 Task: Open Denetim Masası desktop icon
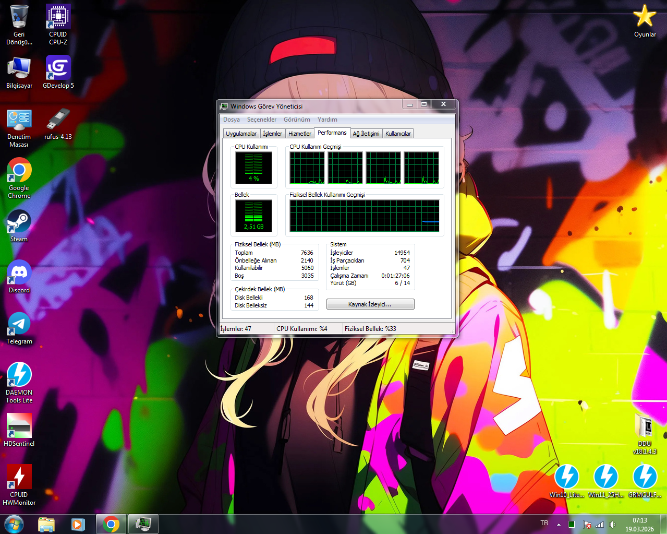coord(19,128)
